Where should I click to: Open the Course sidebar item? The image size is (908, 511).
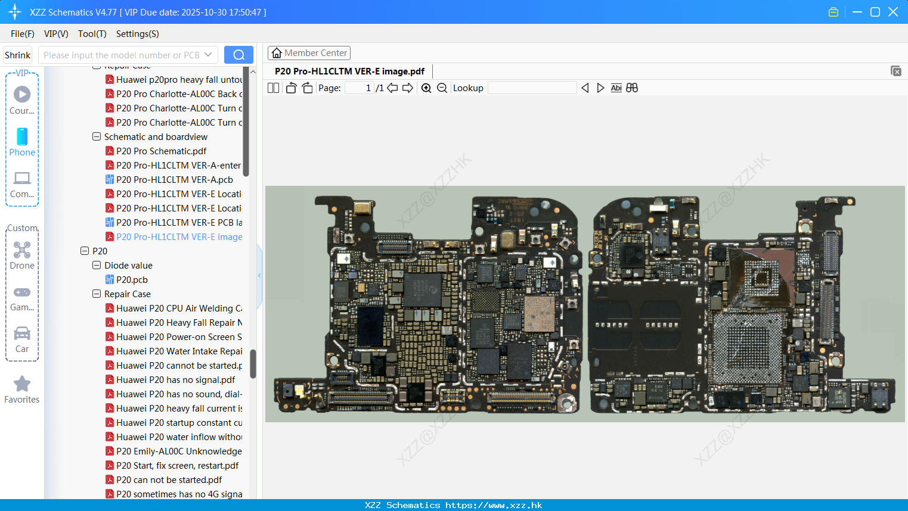pyautogui.click(x=22, y=100)
